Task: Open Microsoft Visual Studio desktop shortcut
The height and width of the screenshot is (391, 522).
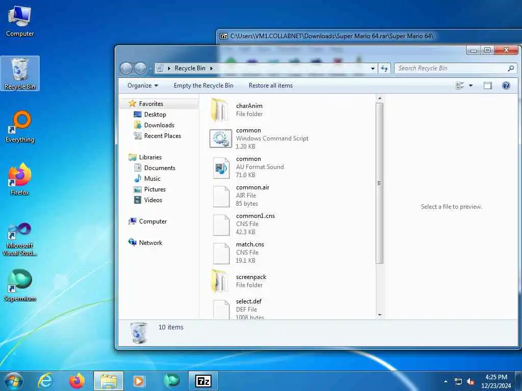Action: [20, 239]
